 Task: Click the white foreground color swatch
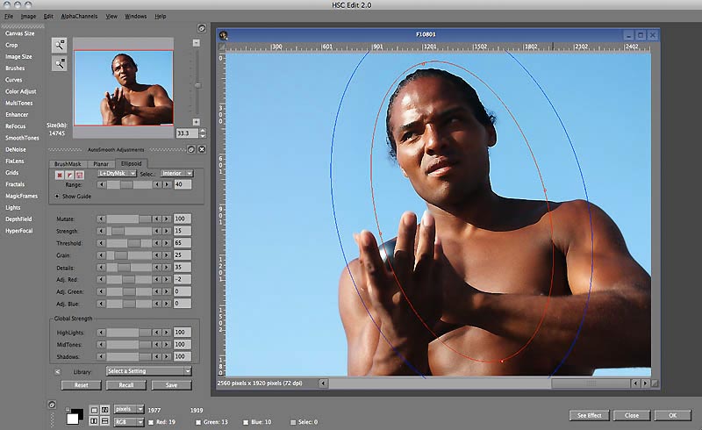coord(73,419)
